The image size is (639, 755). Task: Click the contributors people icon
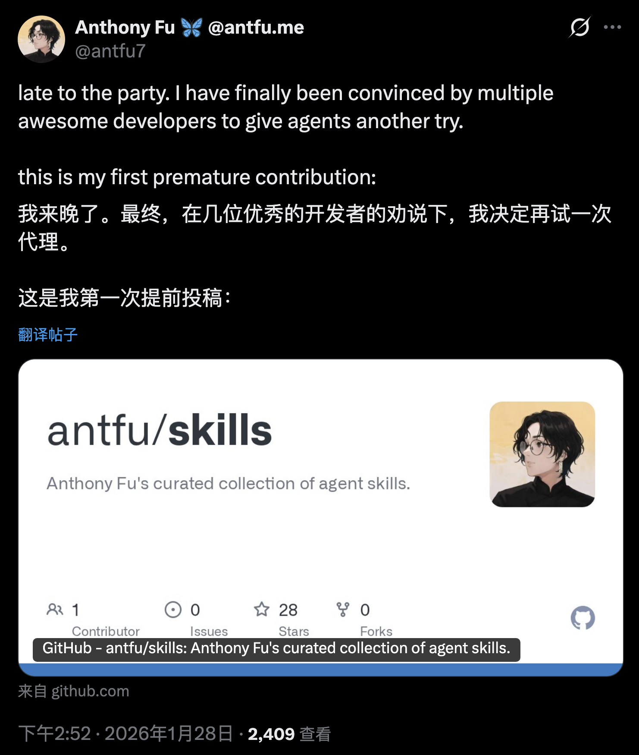55,610
